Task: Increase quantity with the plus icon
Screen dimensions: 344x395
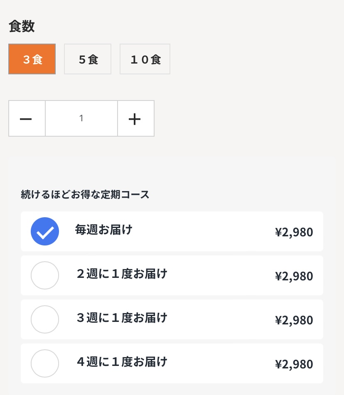Action: pos(136,118)
